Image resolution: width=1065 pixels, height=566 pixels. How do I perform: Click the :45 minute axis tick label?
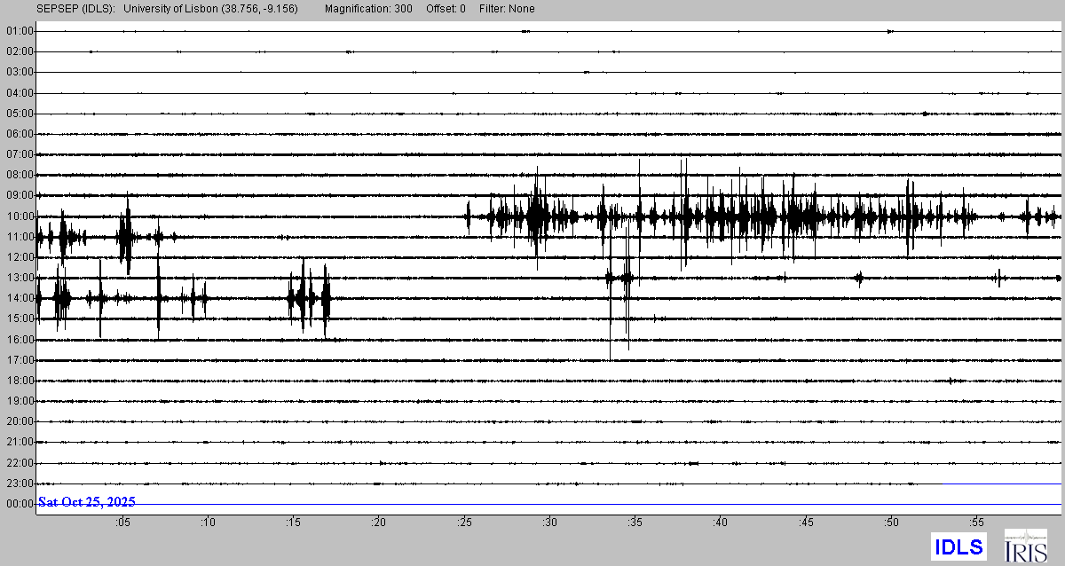(x=806, y=522)
